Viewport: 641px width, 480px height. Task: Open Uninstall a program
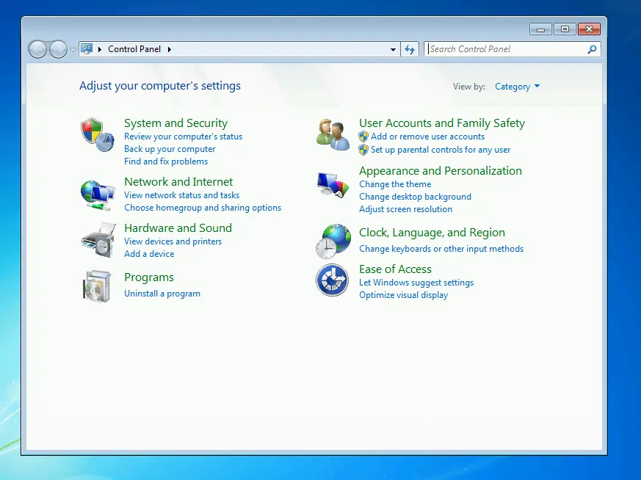[x=162, y=293]
